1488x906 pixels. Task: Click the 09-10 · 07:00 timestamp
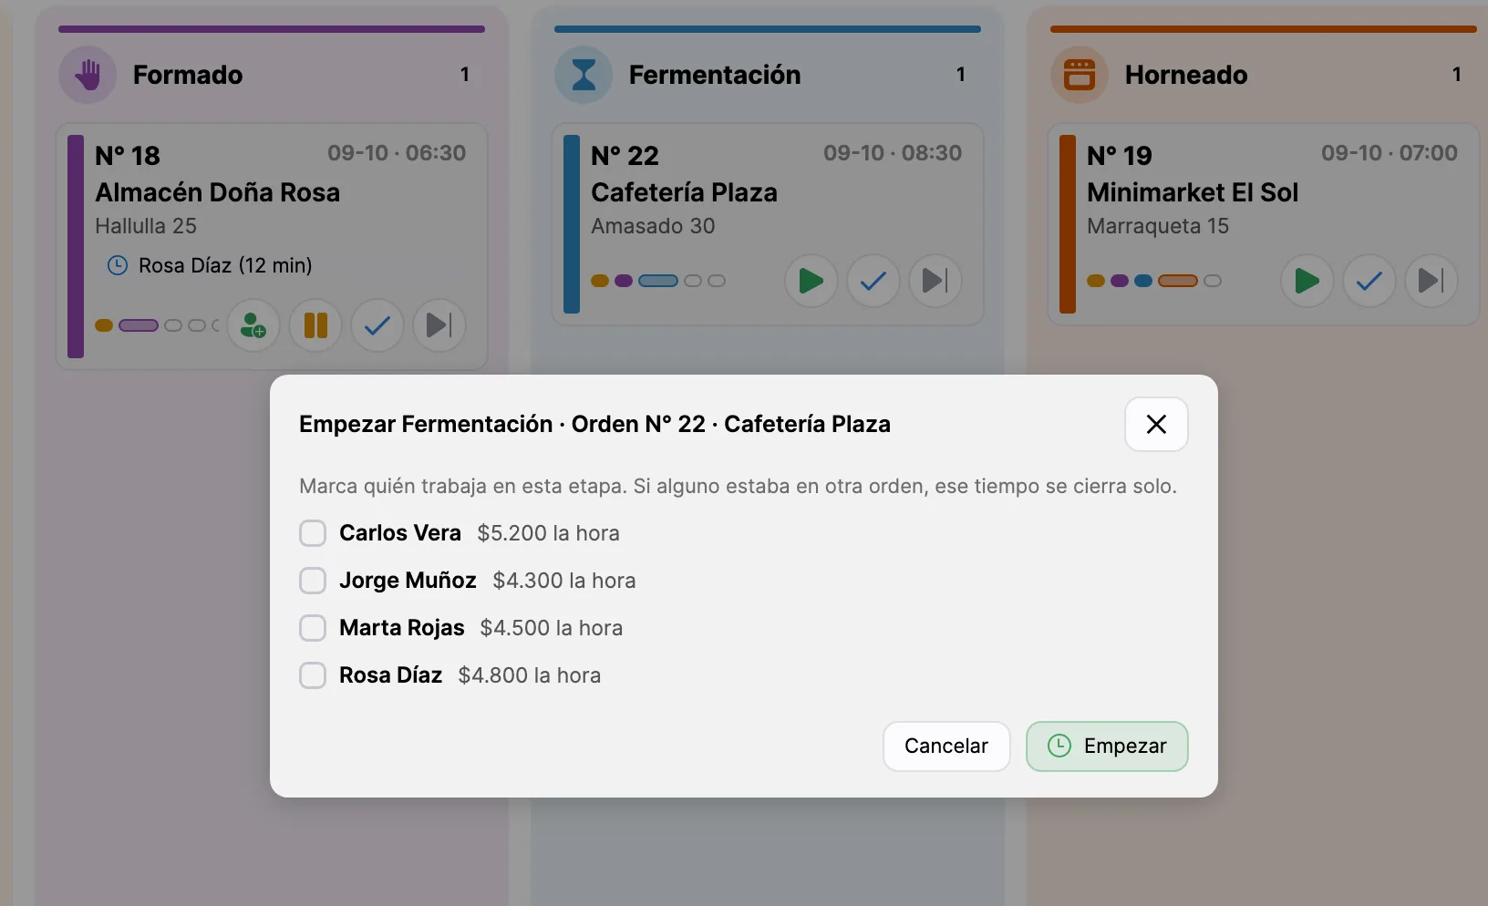pyautogui.click(x=1390, y=153)
